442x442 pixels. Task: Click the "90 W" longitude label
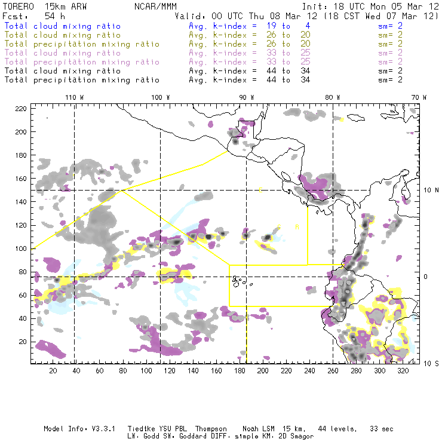(x=247, y=97)
